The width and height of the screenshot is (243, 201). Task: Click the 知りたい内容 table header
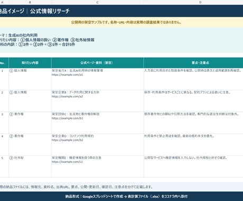30,63
